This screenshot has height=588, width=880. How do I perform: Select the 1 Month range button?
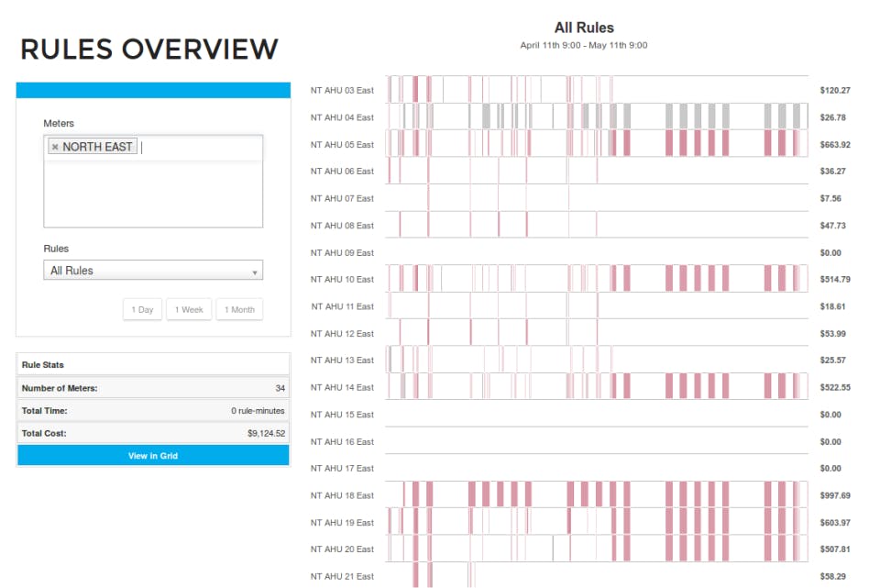(239, 309)
